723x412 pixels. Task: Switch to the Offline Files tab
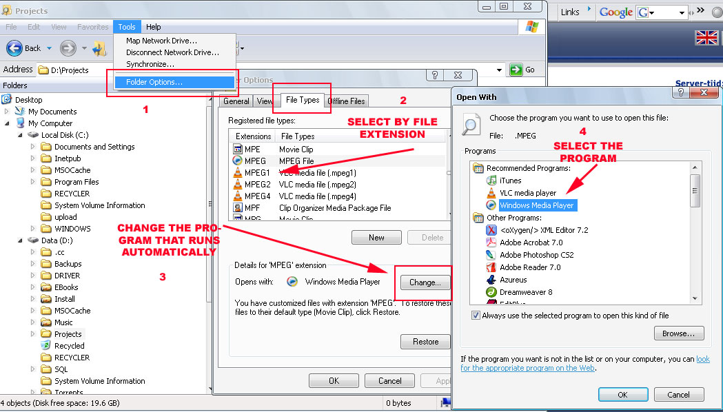click(346, 101)
